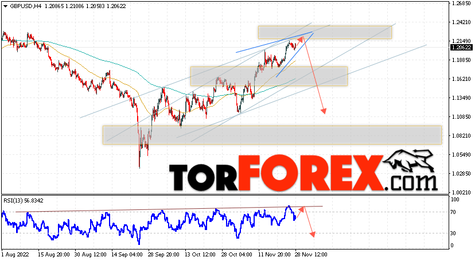Click the current price tag 1.20622 on the axis
This screenshot has height=261, width=475.
click(461, 48)
